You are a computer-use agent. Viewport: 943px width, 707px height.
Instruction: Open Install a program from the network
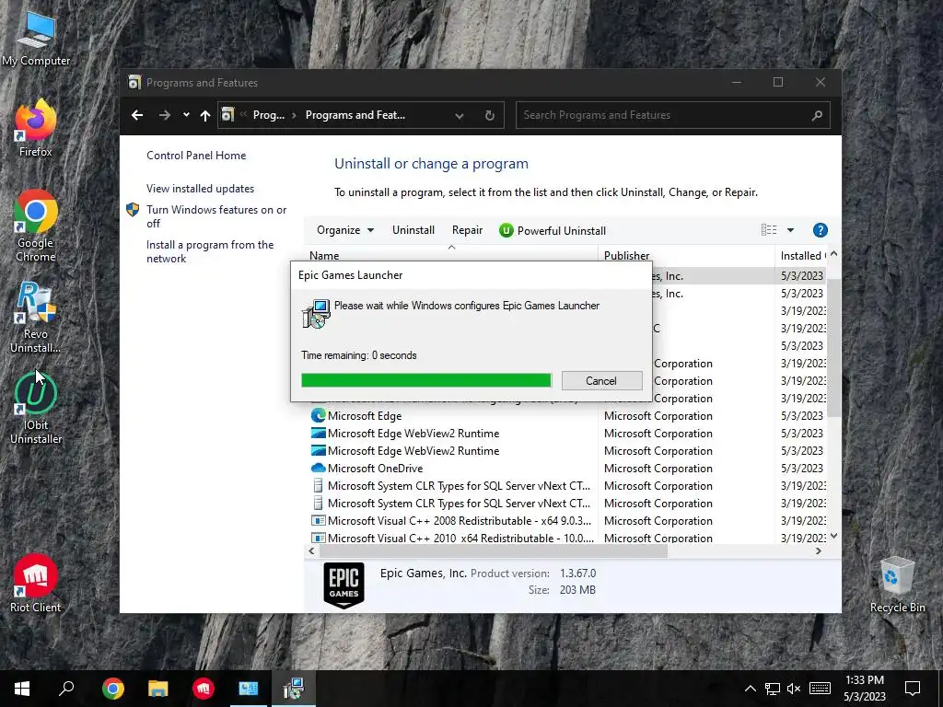click(210, 251)
